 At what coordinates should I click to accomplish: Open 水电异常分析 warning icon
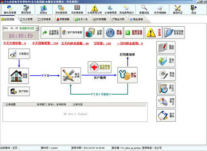pyautogui.click(x=95, y=9)
